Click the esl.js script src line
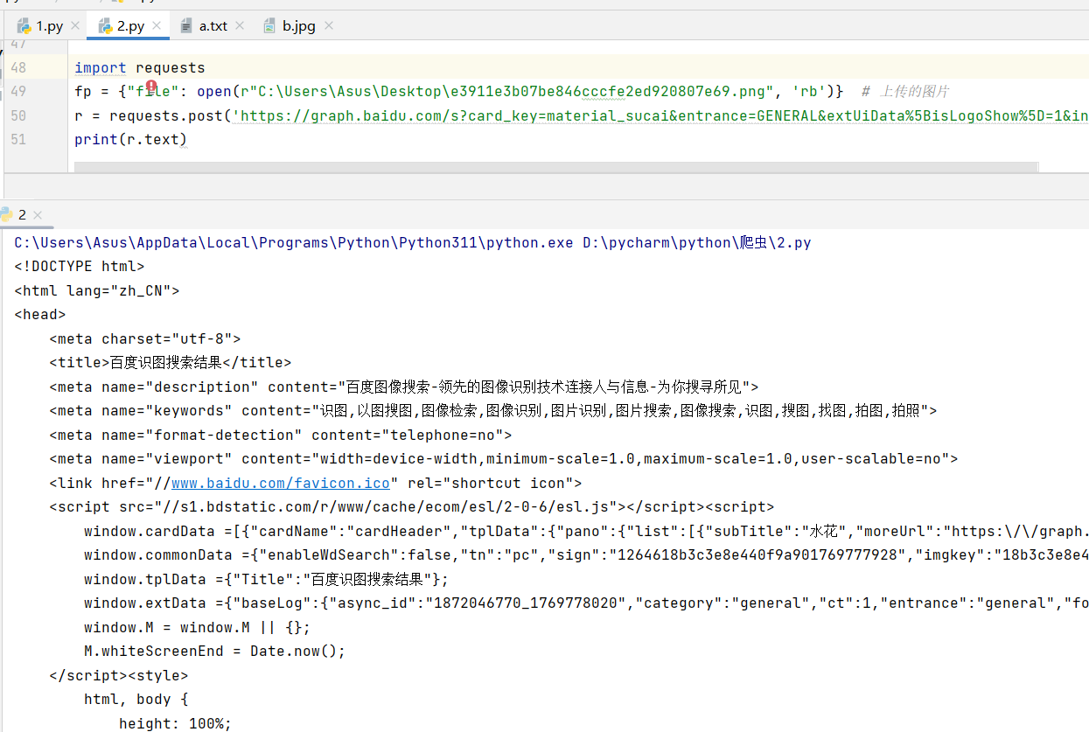1089x732 pixels. click(412, 506)
